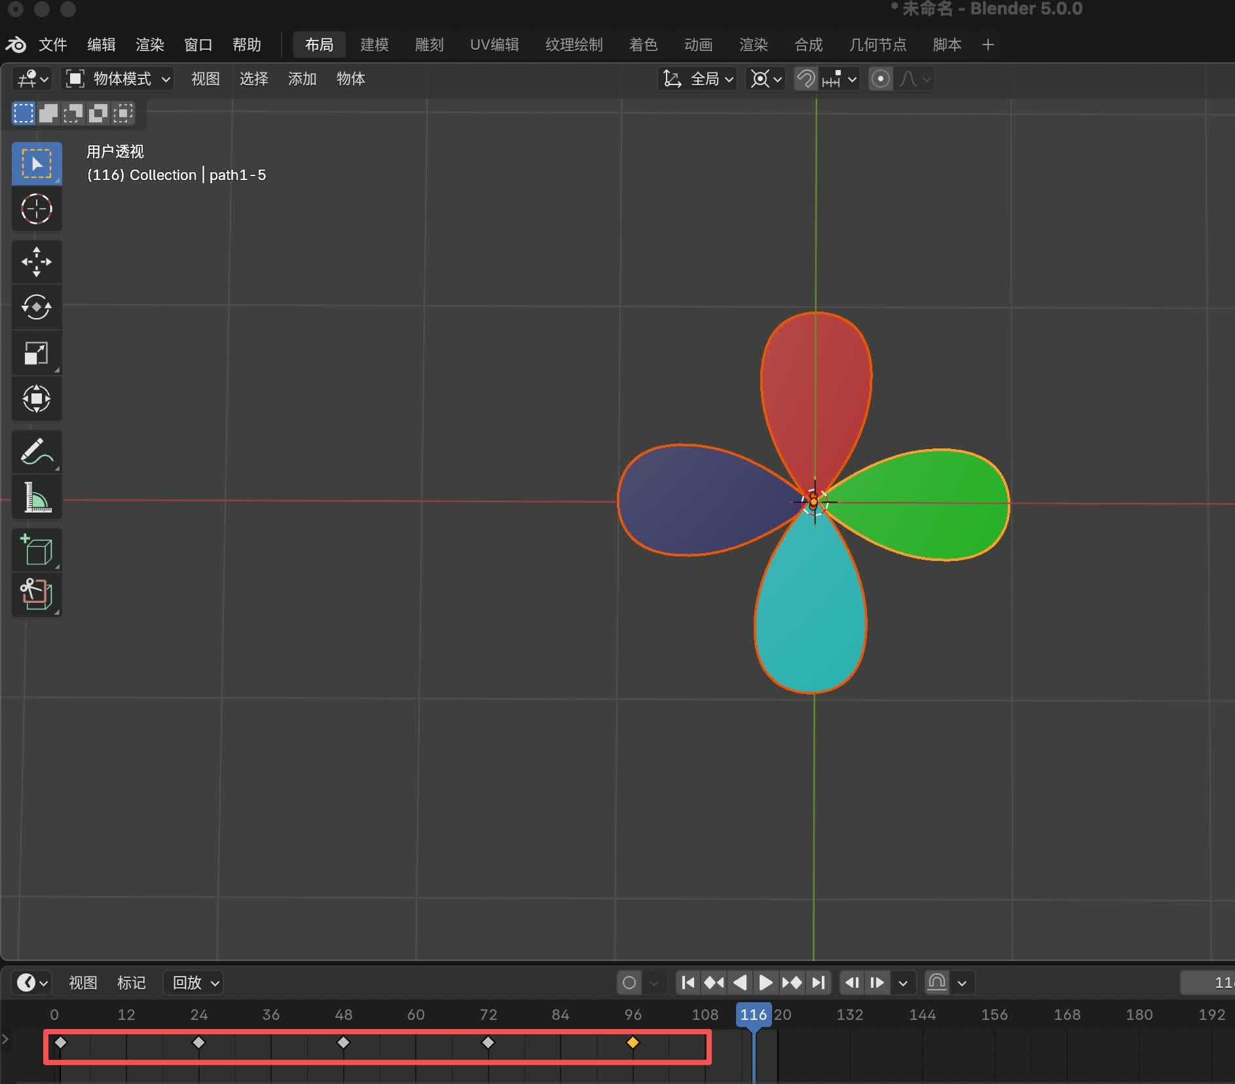Select the orange keyframe at frame 96
Image resolution: width=1235 pixels, height=1084 pixels.
point(633,1042)
